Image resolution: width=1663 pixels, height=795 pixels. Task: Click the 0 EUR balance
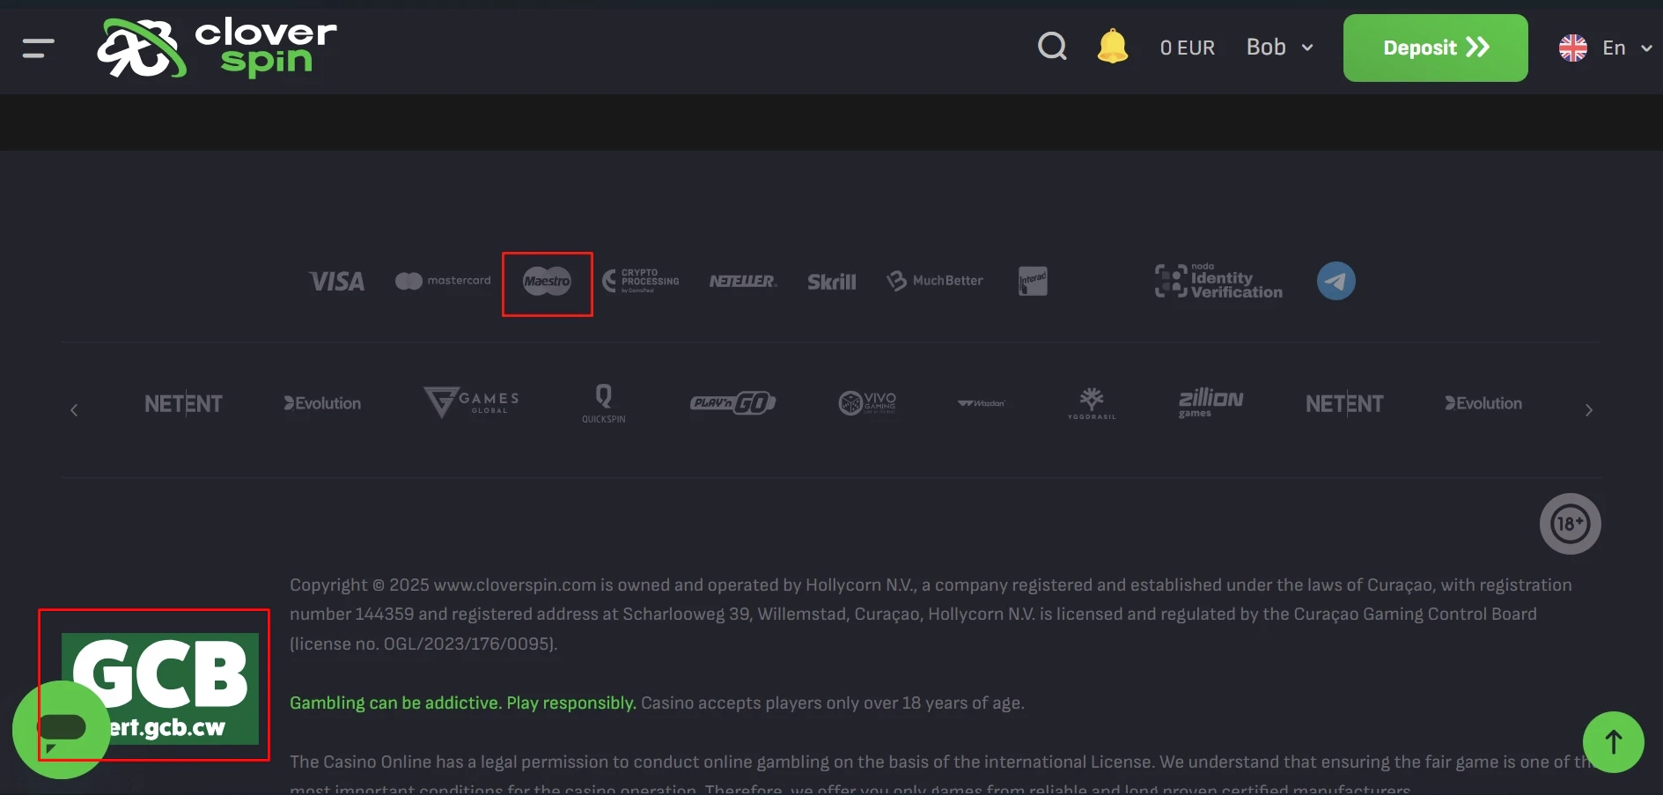1187,48
